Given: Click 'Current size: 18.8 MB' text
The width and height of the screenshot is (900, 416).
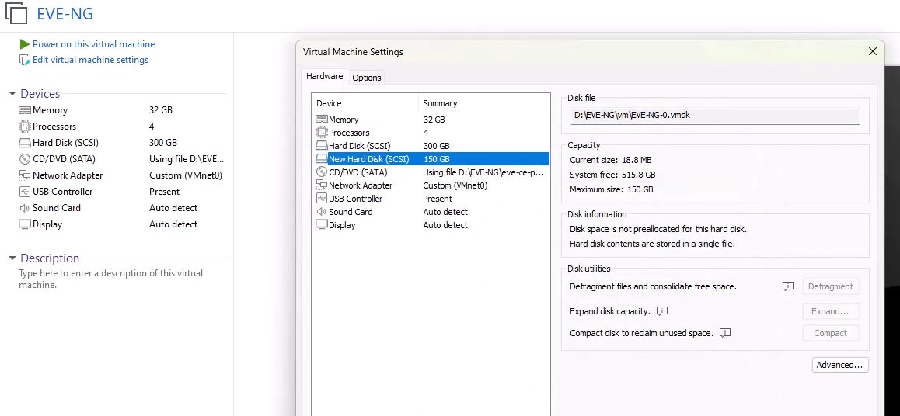Looking at the screenshot, I should point(611,160).
